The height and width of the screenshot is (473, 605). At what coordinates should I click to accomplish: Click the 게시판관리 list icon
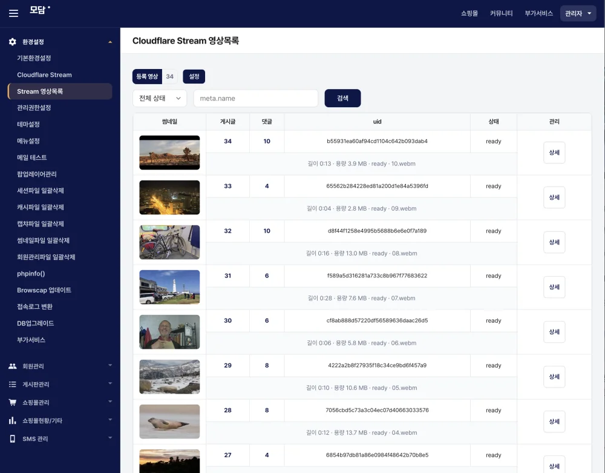point(12,384)
